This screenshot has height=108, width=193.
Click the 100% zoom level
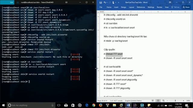coord(188,101)
